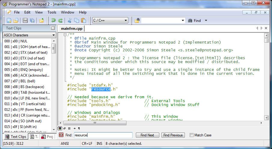272x149 pixels.
Task: Click the Cut scissors icon
Action: (x=70, y=20)
